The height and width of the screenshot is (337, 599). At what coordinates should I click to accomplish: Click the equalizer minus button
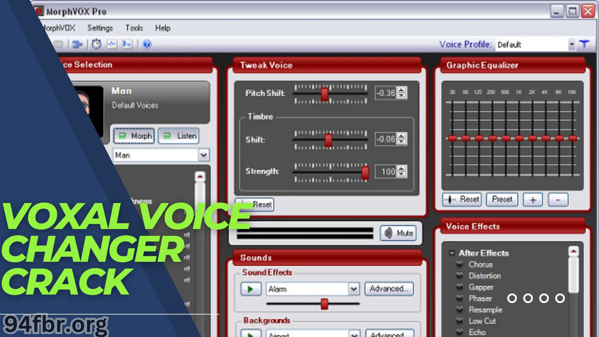click(558, 200)
